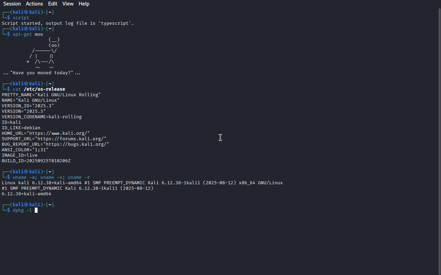Click the "Have you mooed today?" text
Image resolution: width=441 pixels, height=275 pixels.
tap(42, 73)
